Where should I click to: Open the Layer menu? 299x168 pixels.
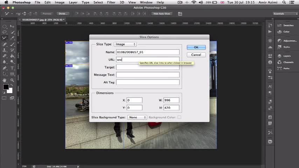(x=73, y=2)
